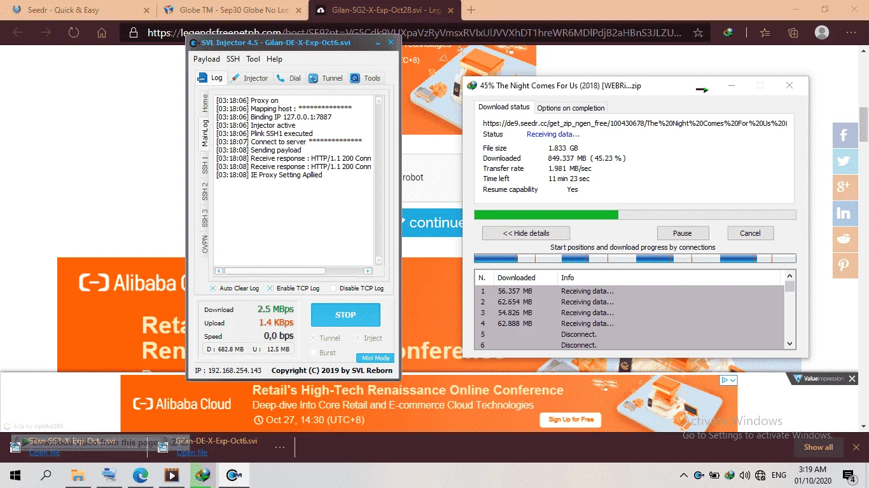The height and width of the screenshot is (488, 869).
Task: Click the SVL Injector title bar icon
Action: click(194, 43)
